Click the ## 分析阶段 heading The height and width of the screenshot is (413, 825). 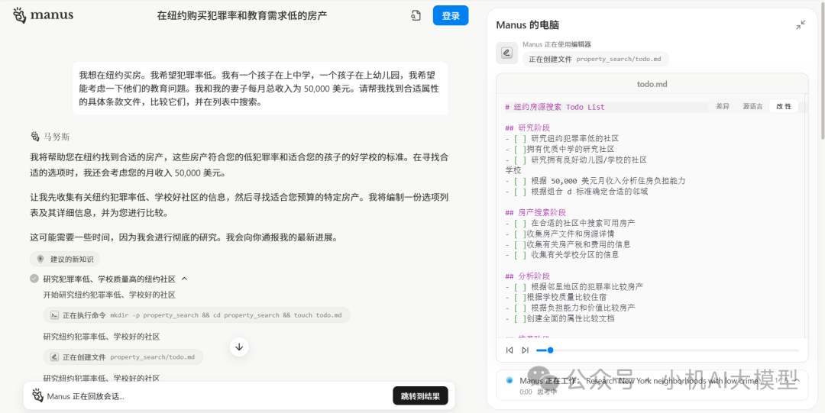coord(527,276)
